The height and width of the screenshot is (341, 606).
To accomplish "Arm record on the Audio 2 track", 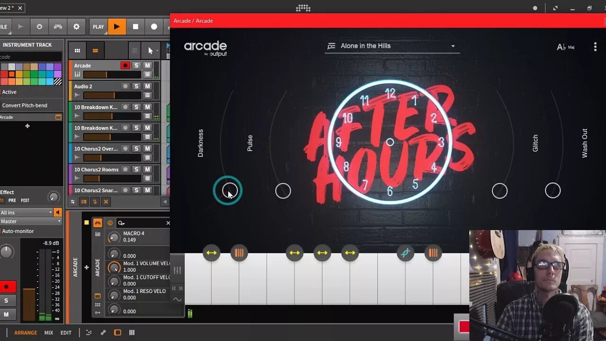I will point(125,86).
